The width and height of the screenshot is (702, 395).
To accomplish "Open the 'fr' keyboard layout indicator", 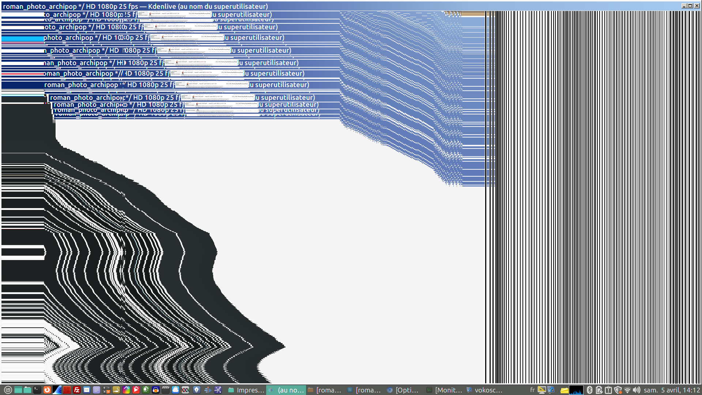I will 532,390.
